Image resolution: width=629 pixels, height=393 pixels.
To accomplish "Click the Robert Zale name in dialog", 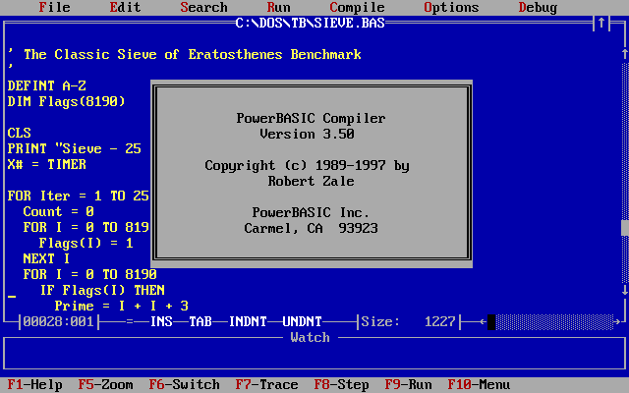I will click(x=311, y=181).
